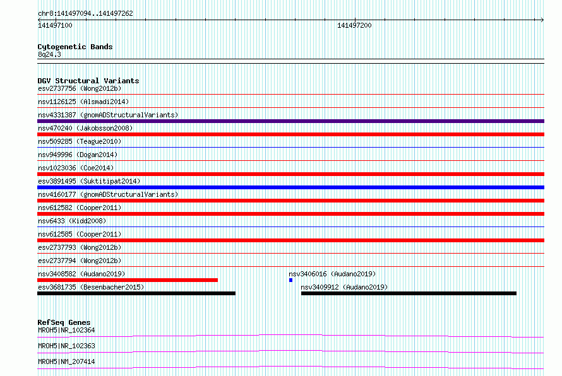Open variant nsv949996 (Dogan2014)
This screenshot has width=562, height=376.
(78, 155)
